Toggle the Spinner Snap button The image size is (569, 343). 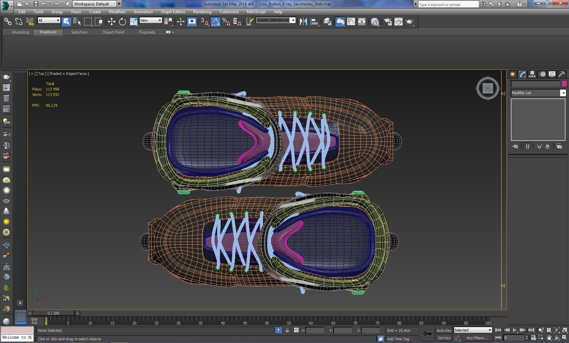[x=237, y=22]
